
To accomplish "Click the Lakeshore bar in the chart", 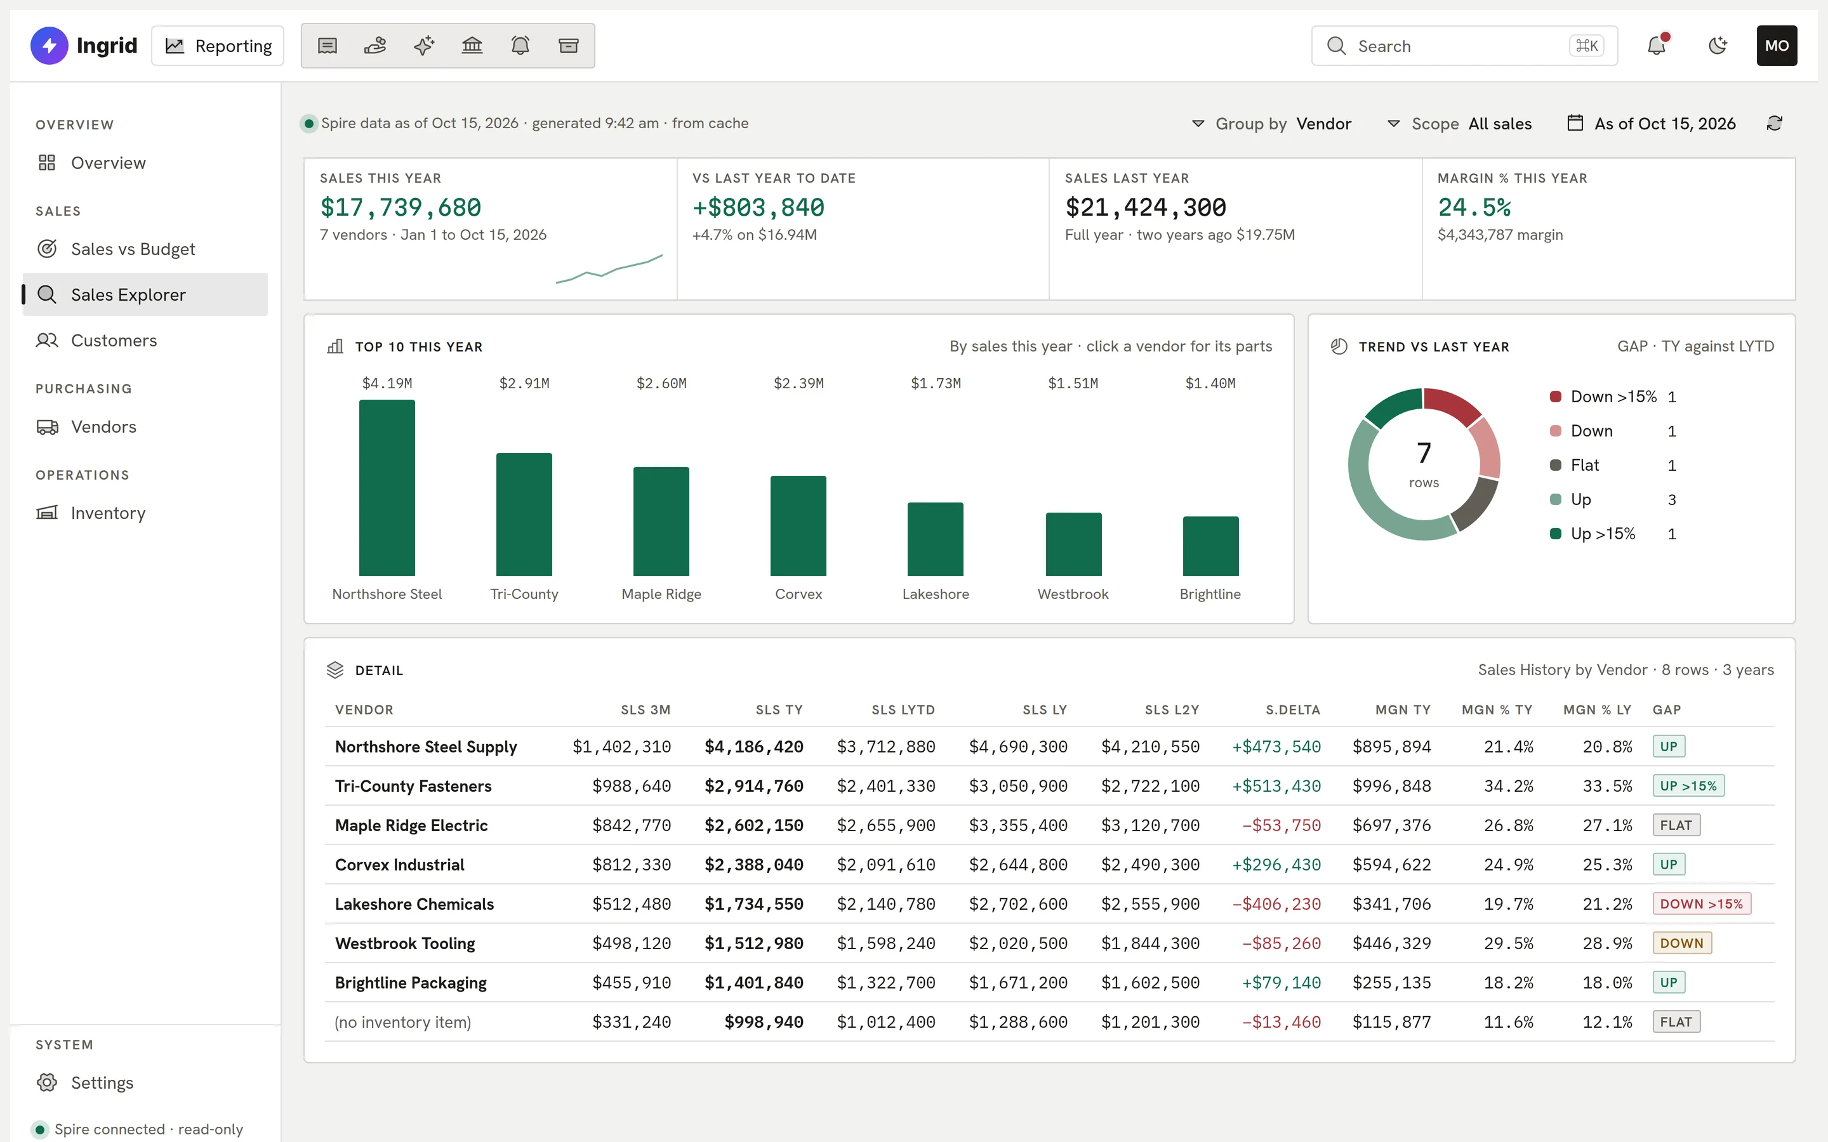I will click(935, 539).
